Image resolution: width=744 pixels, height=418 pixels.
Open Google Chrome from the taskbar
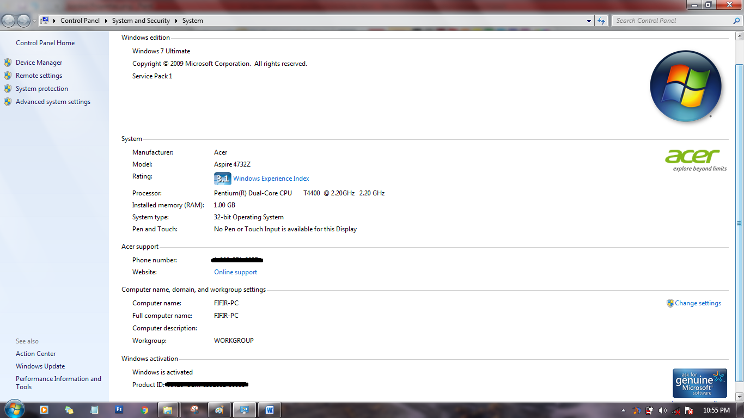click(x=144, y=410)
